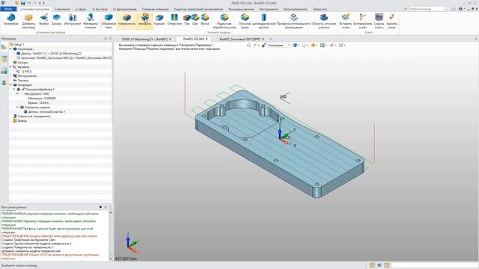479x269 pixels.
Task: Select the Заготовка Part001 tree item
Action: pos(67,58)
